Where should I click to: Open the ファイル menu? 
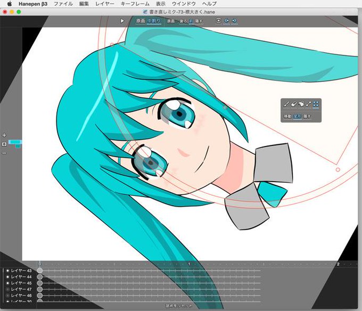point(63,4)
